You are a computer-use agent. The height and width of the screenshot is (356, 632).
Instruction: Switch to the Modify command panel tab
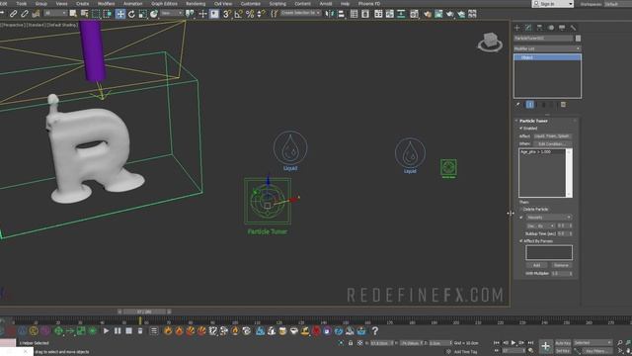(528, 28)
